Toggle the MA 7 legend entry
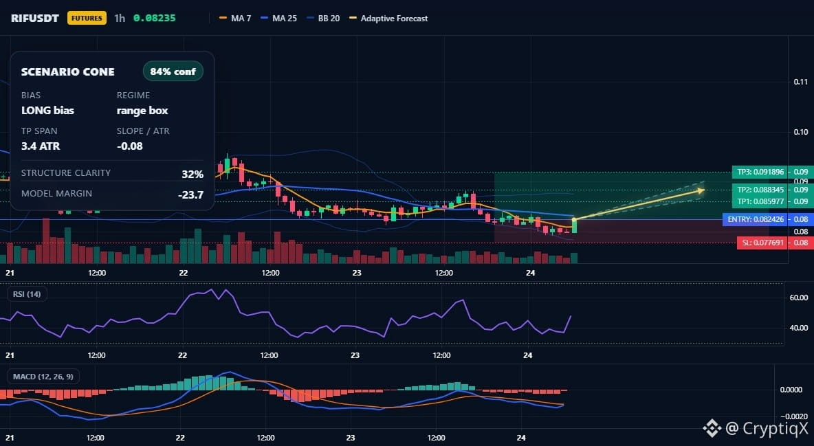The image size is (814, 446). (235, 18)
